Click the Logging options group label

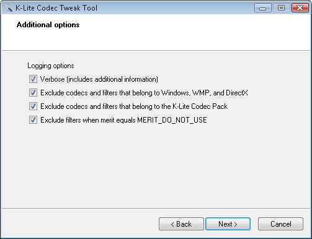pos(51,66)
